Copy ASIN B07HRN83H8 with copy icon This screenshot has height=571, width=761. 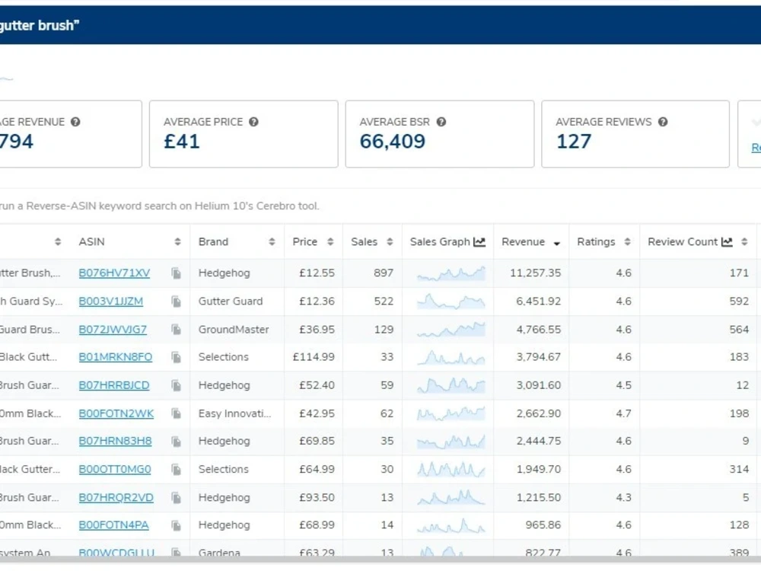click(177, 442)
